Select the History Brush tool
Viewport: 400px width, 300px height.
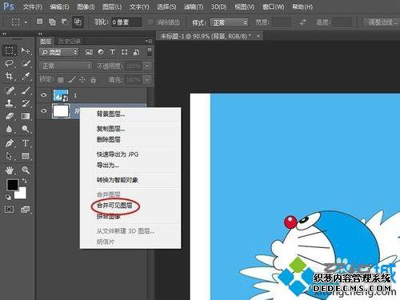click(x=26, y=103)
